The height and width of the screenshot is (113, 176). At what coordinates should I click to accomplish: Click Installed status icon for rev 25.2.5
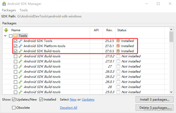pyautogui.click(x=118, y=41)
